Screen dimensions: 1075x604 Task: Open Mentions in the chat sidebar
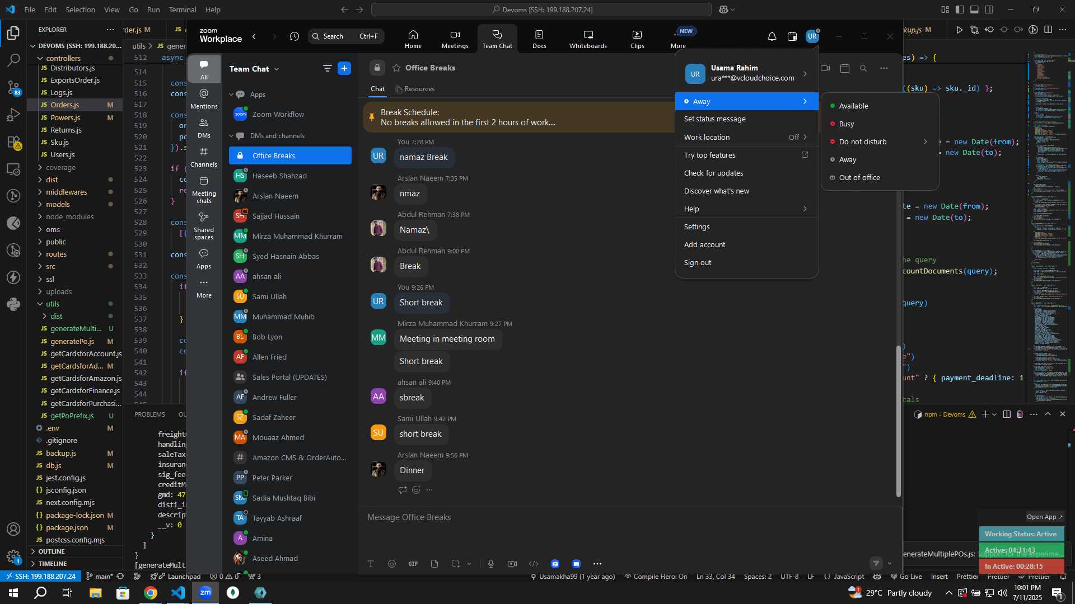[x=204, y=99]
